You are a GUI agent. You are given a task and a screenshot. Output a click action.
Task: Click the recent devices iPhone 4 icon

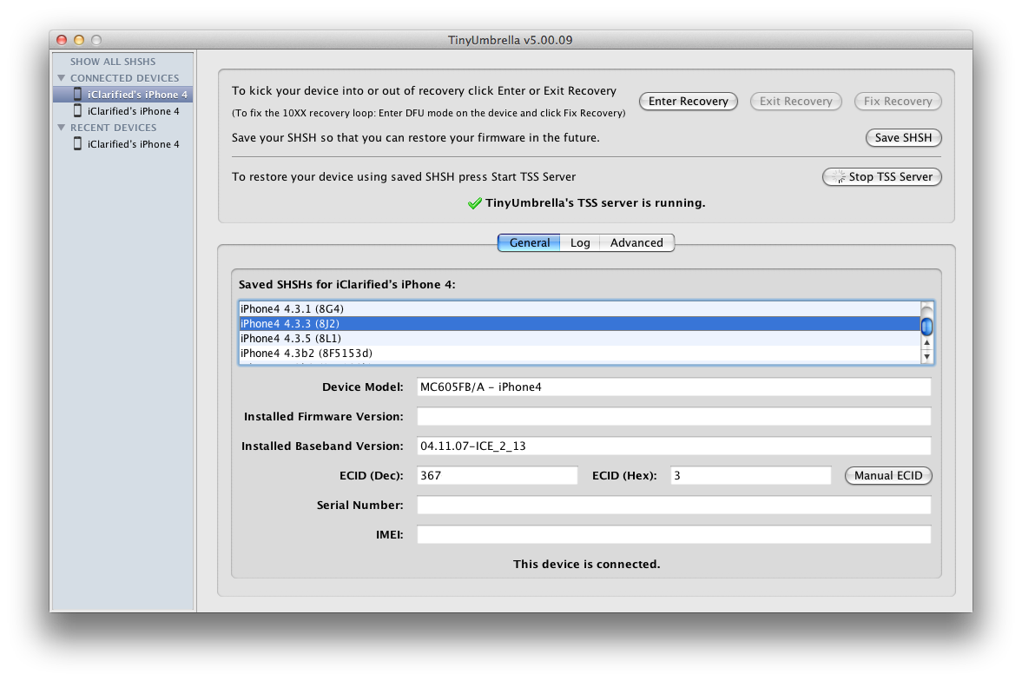[x=77, y=144]
